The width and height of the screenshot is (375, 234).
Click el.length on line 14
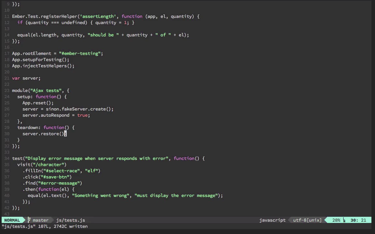45,35
